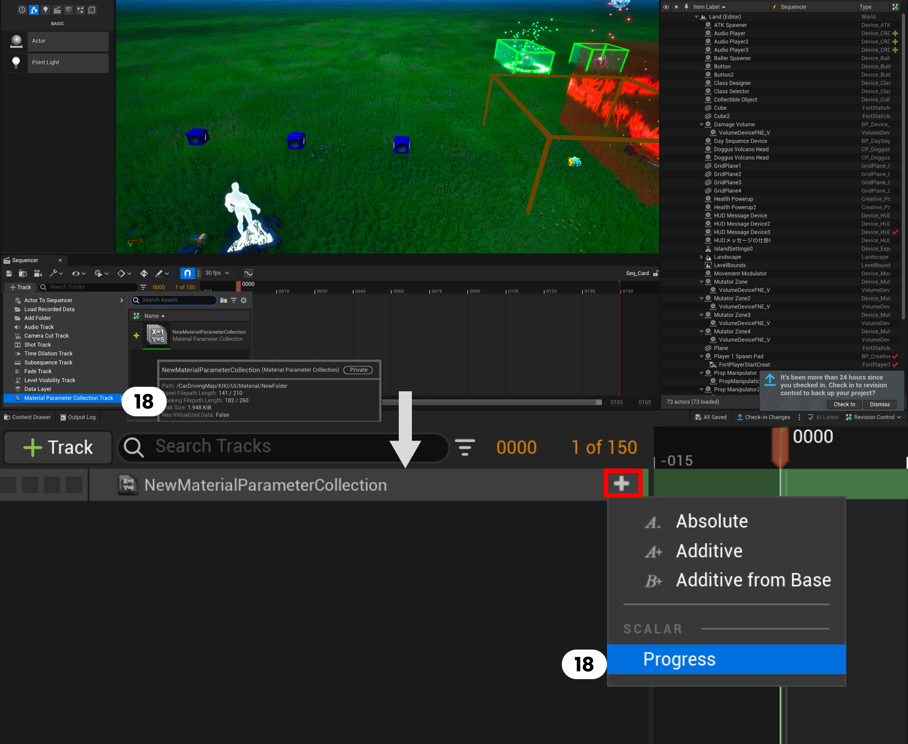The height and width of the screenshot is (744, 908).
Task: Collapse the Land (Editor) tree in the Outliner
Action: click(x=697, y=17)
